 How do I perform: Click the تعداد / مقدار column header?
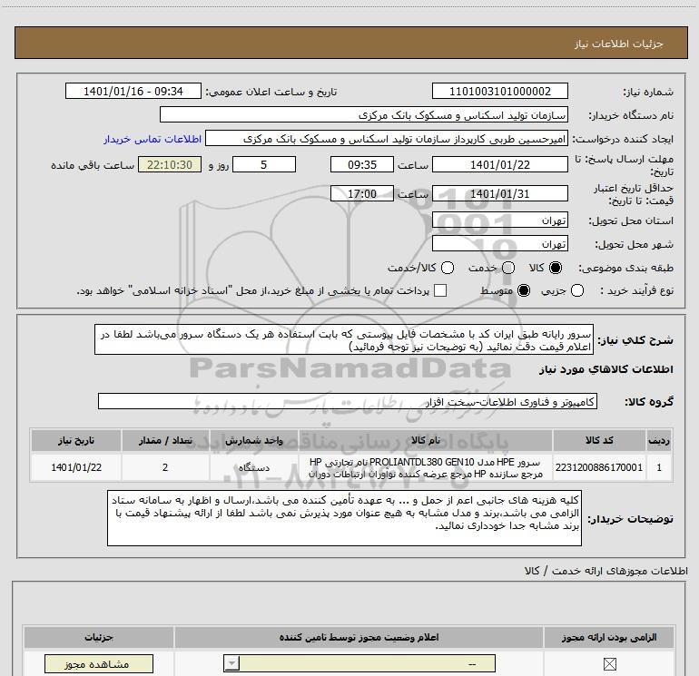pyautogui.click(x=165, y=440)
